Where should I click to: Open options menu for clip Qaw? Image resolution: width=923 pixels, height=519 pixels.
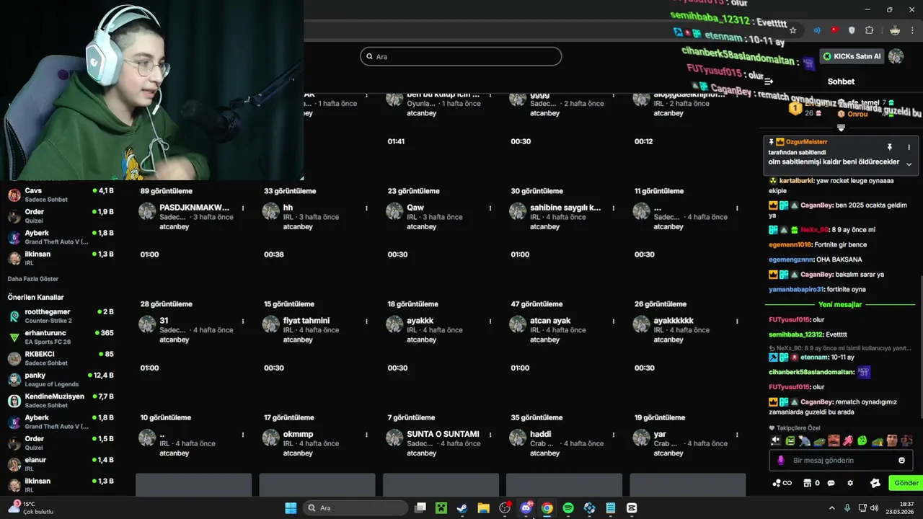[x=490, y=208]
